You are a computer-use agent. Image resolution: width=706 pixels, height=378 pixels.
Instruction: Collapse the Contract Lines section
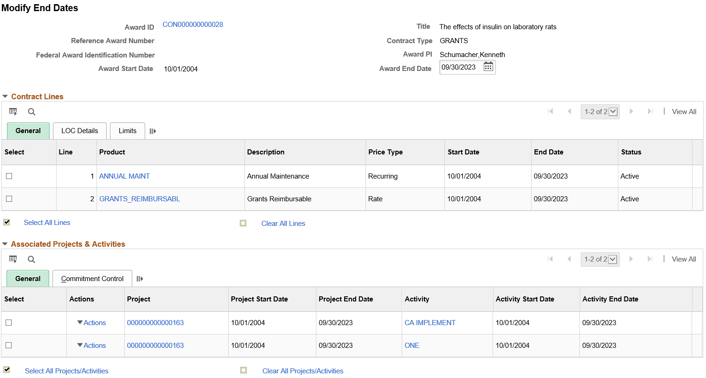click(x=5, y=96)
